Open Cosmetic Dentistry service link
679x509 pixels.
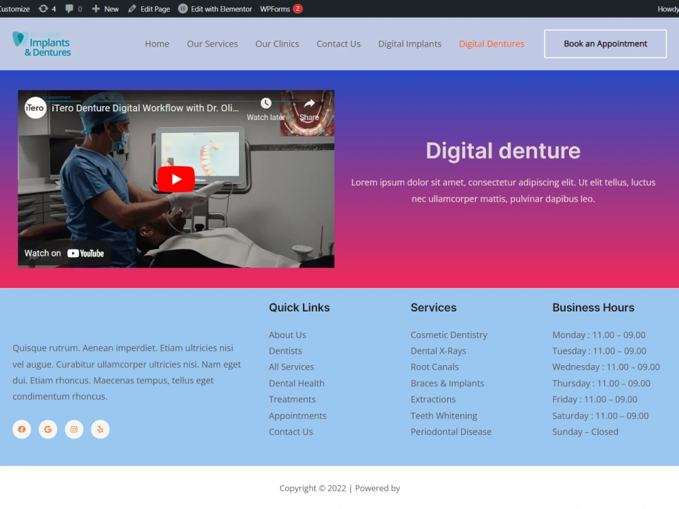tap(449, 335)
